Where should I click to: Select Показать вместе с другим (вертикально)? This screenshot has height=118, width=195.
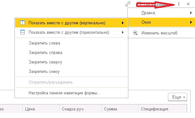(71, 23)
